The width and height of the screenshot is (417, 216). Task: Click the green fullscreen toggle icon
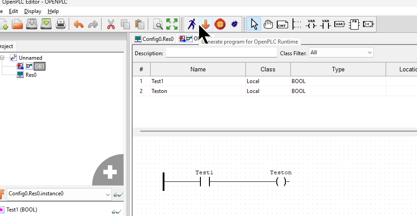pos(172,24)
